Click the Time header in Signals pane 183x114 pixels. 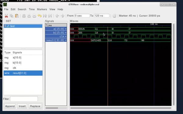pyautogui.click(x=56, y=25)
